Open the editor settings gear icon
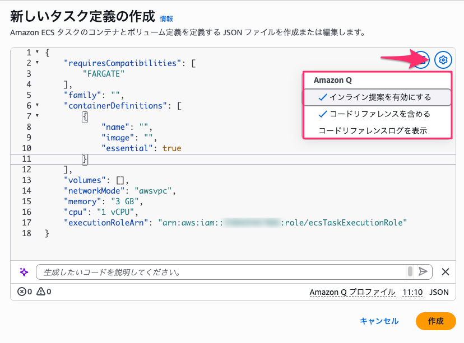The height and width of the screenshot is (343, 464). (x=443, y=60)
